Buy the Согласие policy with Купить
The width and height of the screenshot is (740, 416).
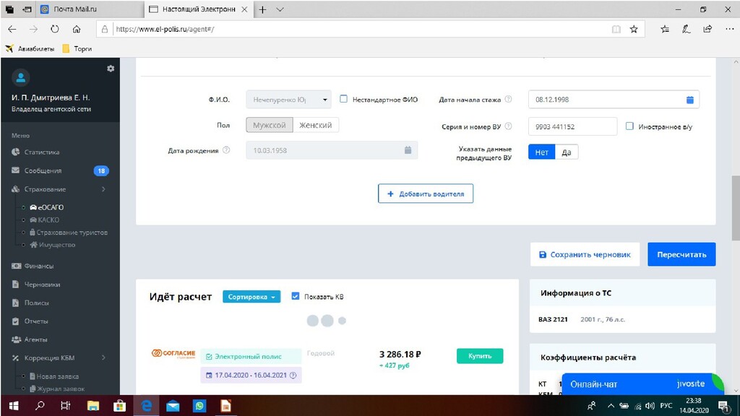point(480,355)
